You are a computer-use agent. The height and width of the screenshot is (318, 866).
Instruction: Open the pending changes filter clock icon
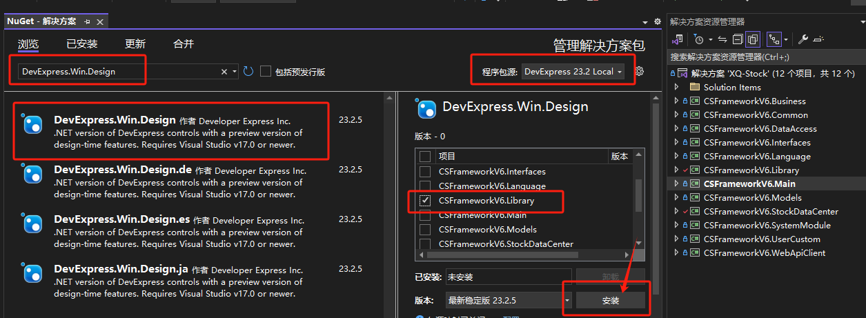698,39
